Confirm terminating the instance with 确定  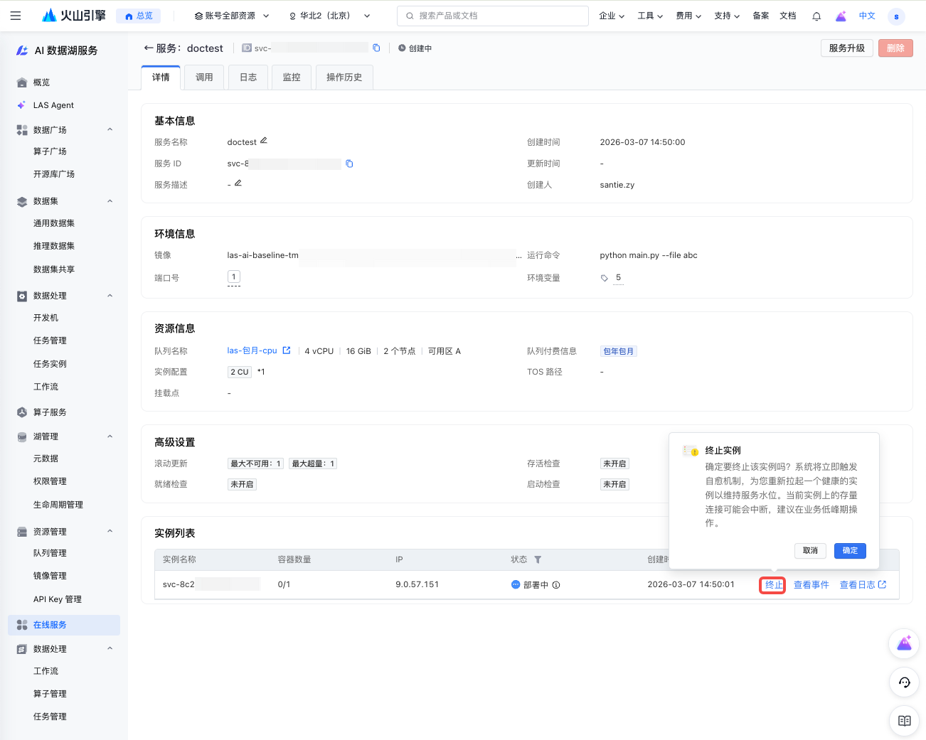(x=850, y=550)
